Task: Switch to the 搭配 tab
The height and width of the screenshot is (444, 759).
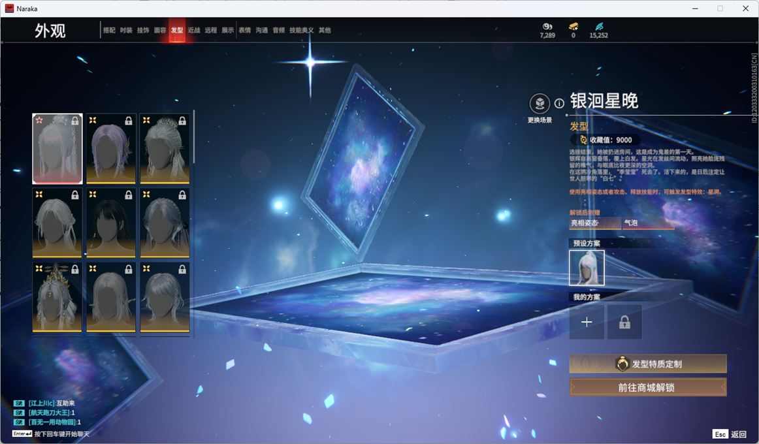Action: pyautogui.click(x=109, y=30)
